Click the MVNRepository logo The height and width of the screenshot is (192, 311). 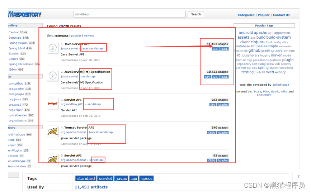click(x=25, y=14)
